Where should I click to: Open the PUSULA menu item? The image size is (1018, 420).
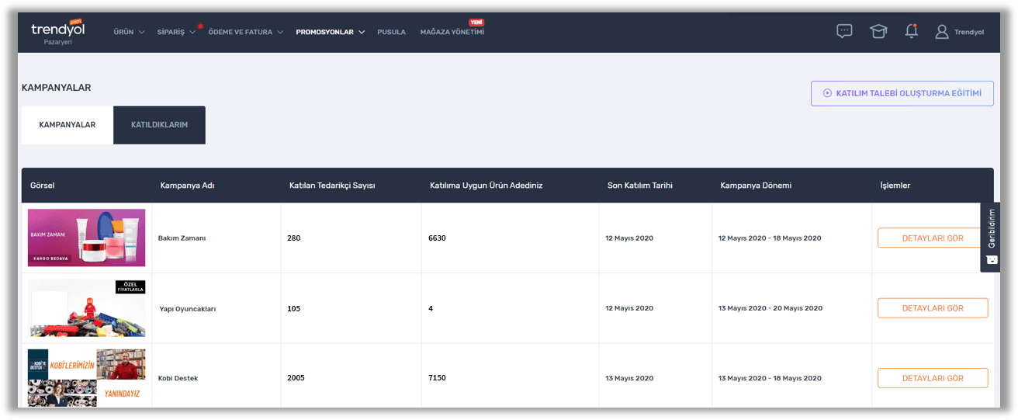coord(391,33)
